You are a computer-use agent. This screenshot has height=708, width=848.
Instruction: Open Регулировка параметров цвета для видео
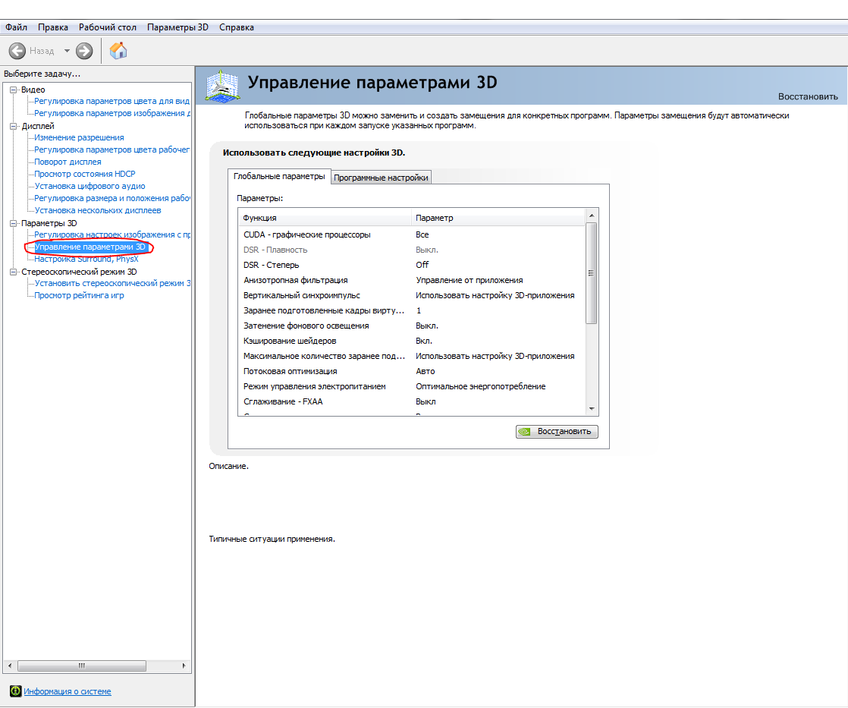(112, 101)
